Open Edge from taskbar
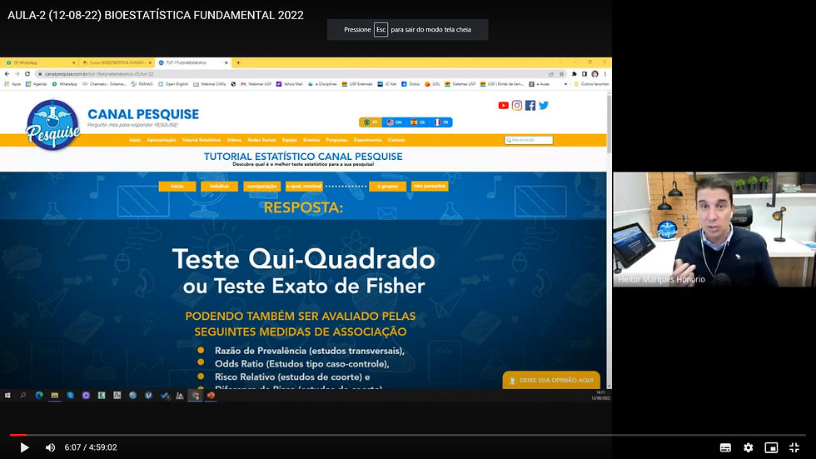Viewport: 816px width, 459px height. click(39, 396)
